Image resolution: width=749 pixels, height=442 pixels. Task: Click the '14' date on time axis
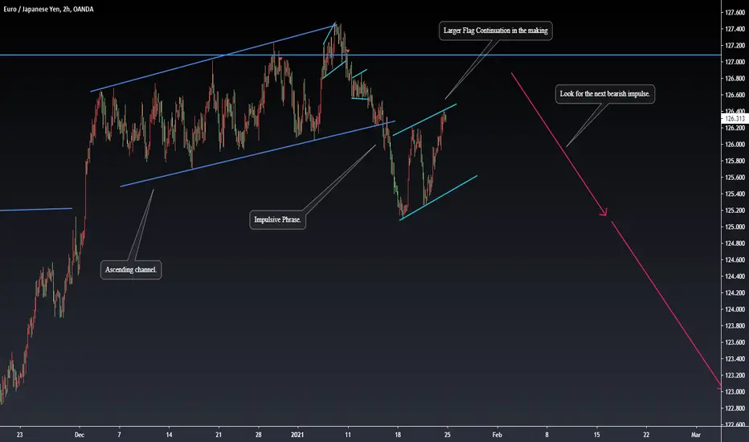tap(169, 435)
